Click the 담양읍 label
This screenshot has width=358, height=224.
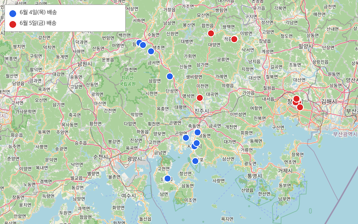(18, 83)
